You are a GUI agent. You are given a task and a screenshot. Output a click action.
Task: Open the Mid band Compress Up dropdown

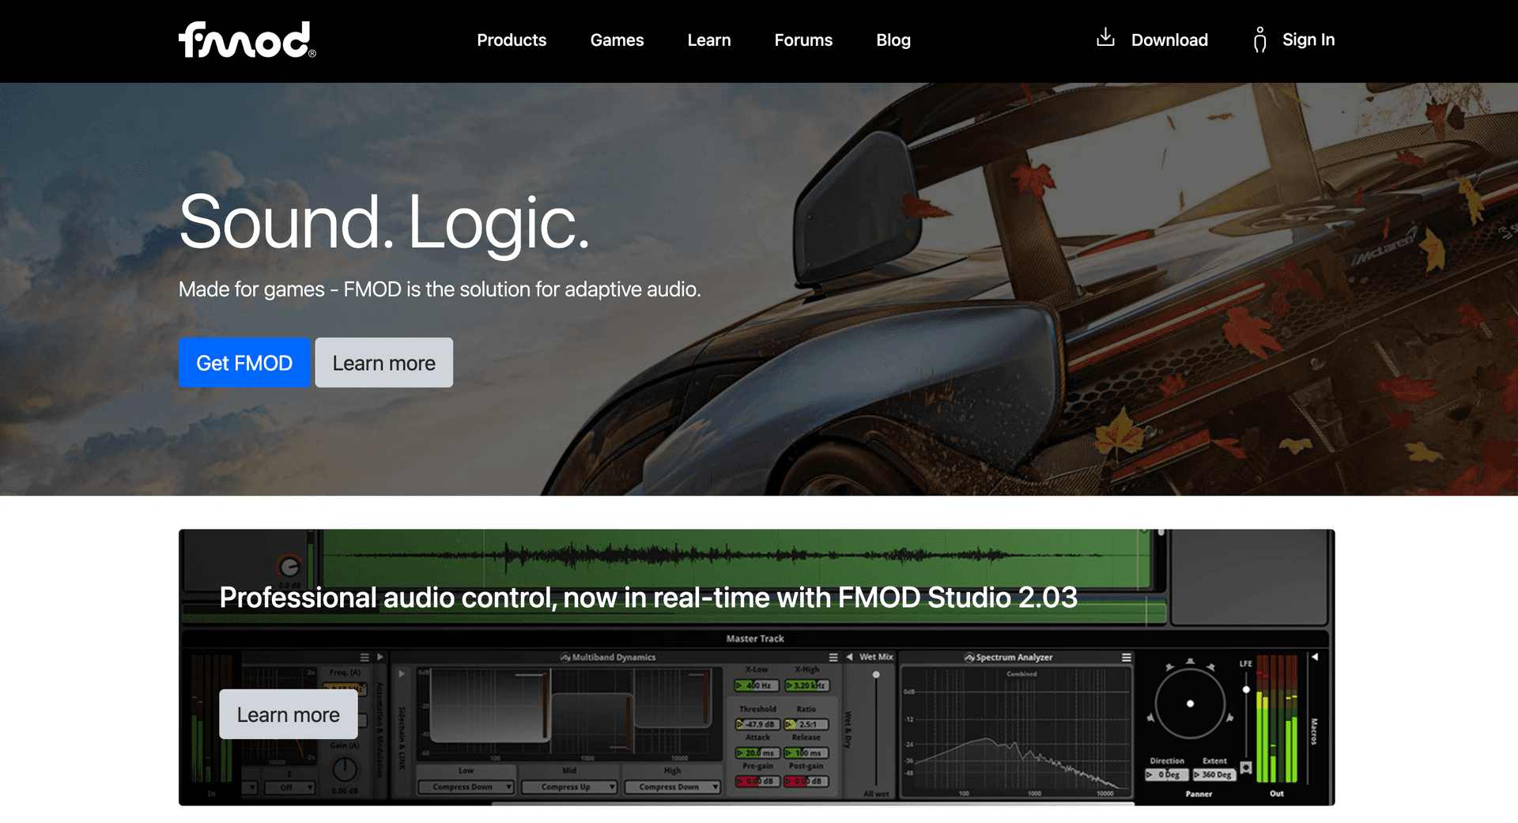coord(569,787)
